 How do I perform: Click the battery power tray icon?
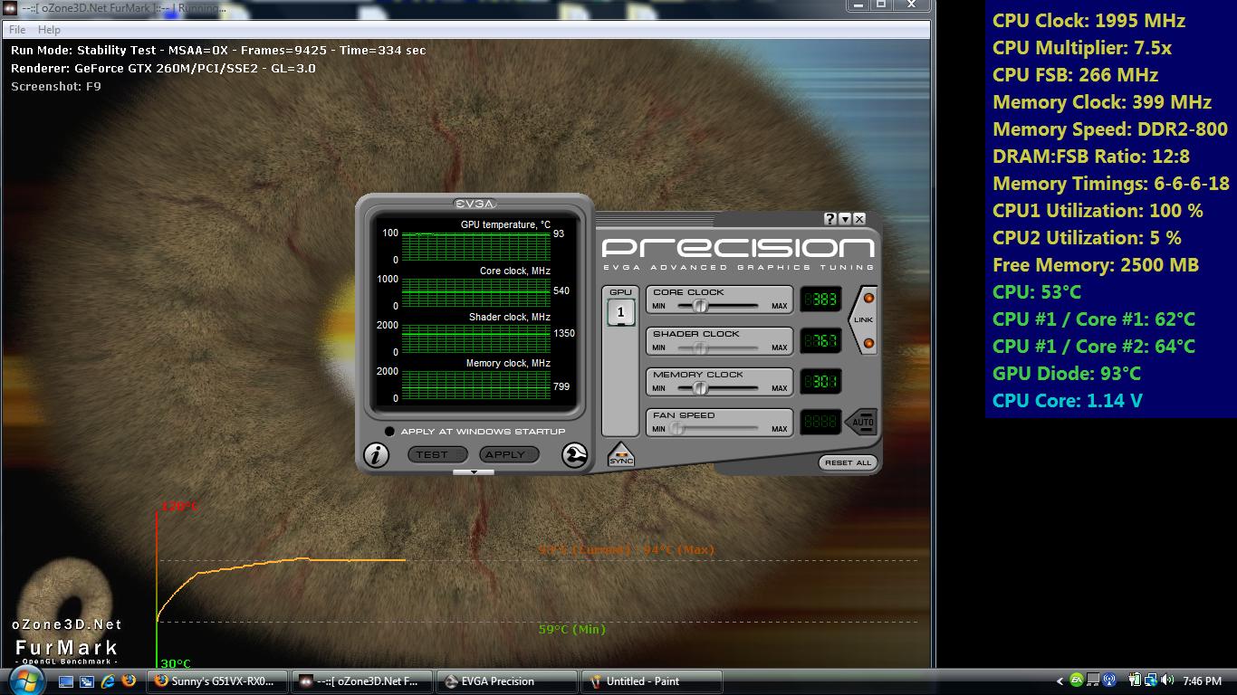pos(1133,681)
